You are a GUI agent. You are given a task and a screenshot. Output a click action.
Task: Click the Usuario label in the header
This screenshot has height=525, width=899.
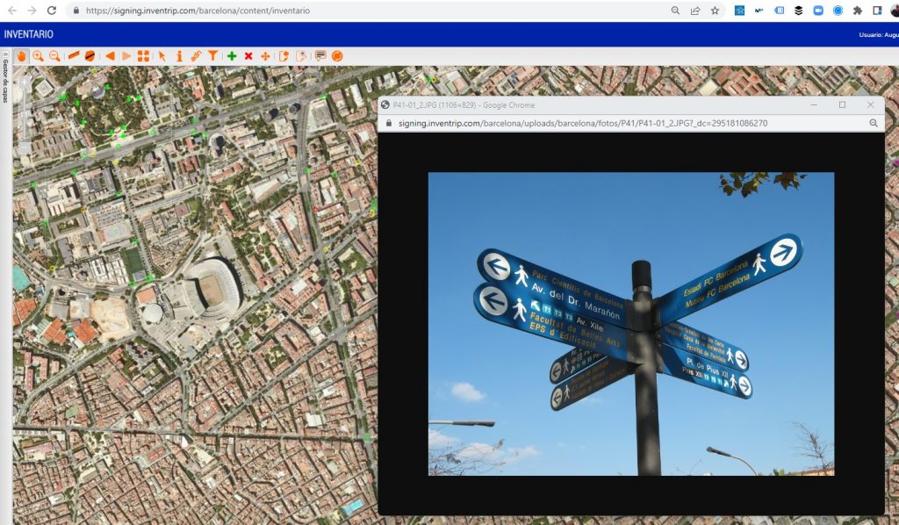click(x=878, y=35)
